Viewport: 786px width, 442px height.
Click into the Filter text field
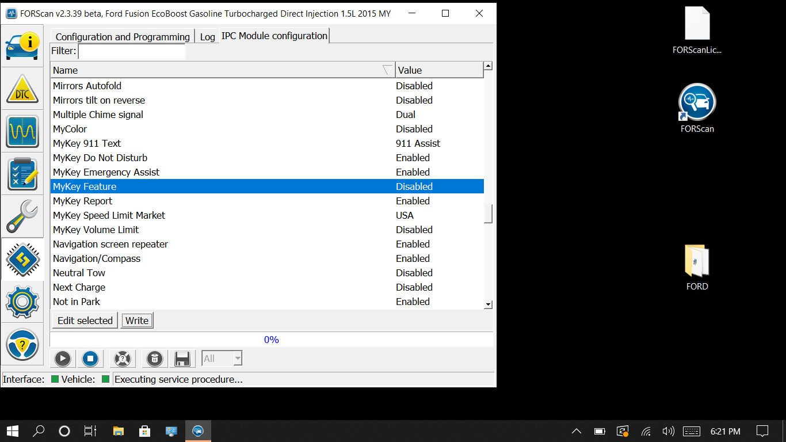[x=132, y=51]
